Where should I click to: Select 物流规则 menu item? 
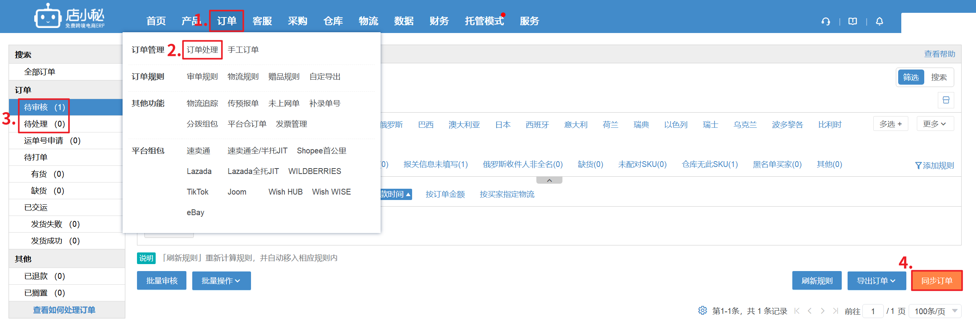(243, 77)
